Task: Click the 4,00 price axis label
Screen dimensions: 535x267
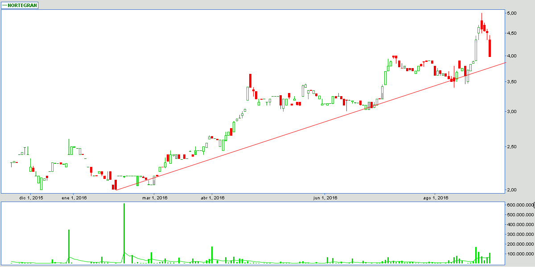Action: 512,56
